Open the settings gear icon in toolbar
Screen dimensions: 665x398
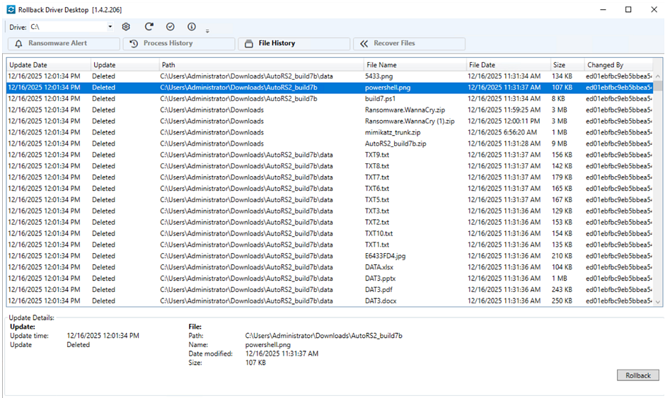(x=126, y=27)
